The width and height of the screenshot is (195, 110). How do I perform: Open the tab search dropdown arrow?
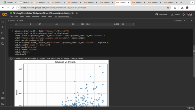coord(192,2)
